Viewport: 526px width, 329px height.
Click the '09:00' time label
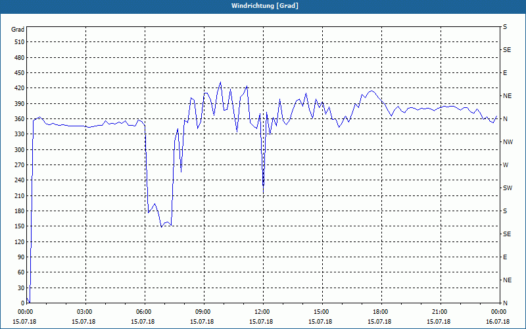(x=203, y=312)
